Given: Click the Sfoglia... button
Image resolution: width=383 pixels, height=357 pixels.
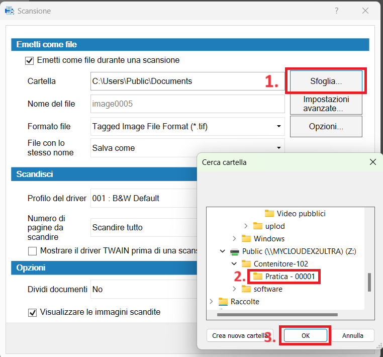Looking at the screenshot, I should [326, 81].
